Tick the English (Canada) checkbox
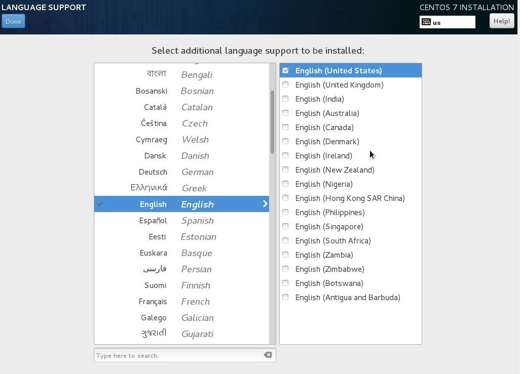Image resolution: width=520 pixels, height=374 pixels. click(285, 127)
